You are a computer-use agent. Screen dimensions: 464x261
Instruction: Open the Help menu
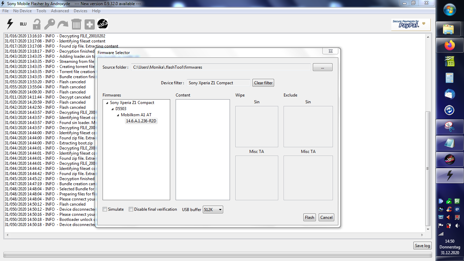point(96,11)
